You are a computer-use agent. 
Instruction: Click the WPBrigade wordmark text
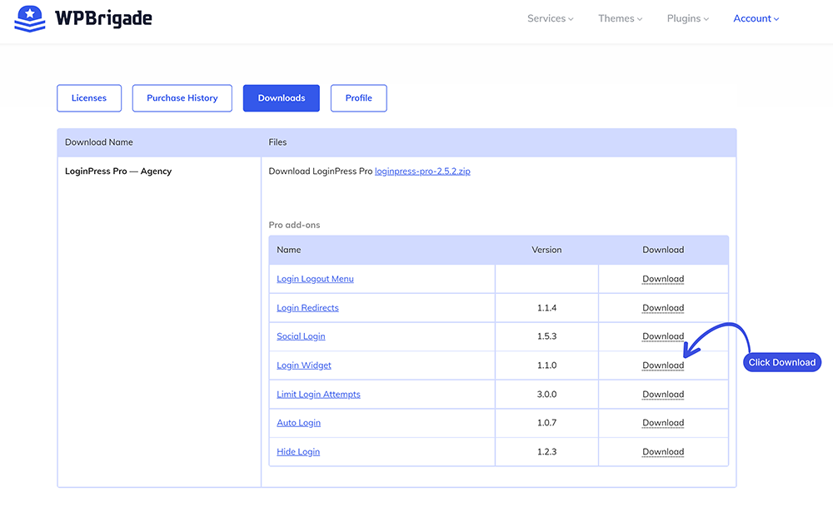tap(103, 18)
